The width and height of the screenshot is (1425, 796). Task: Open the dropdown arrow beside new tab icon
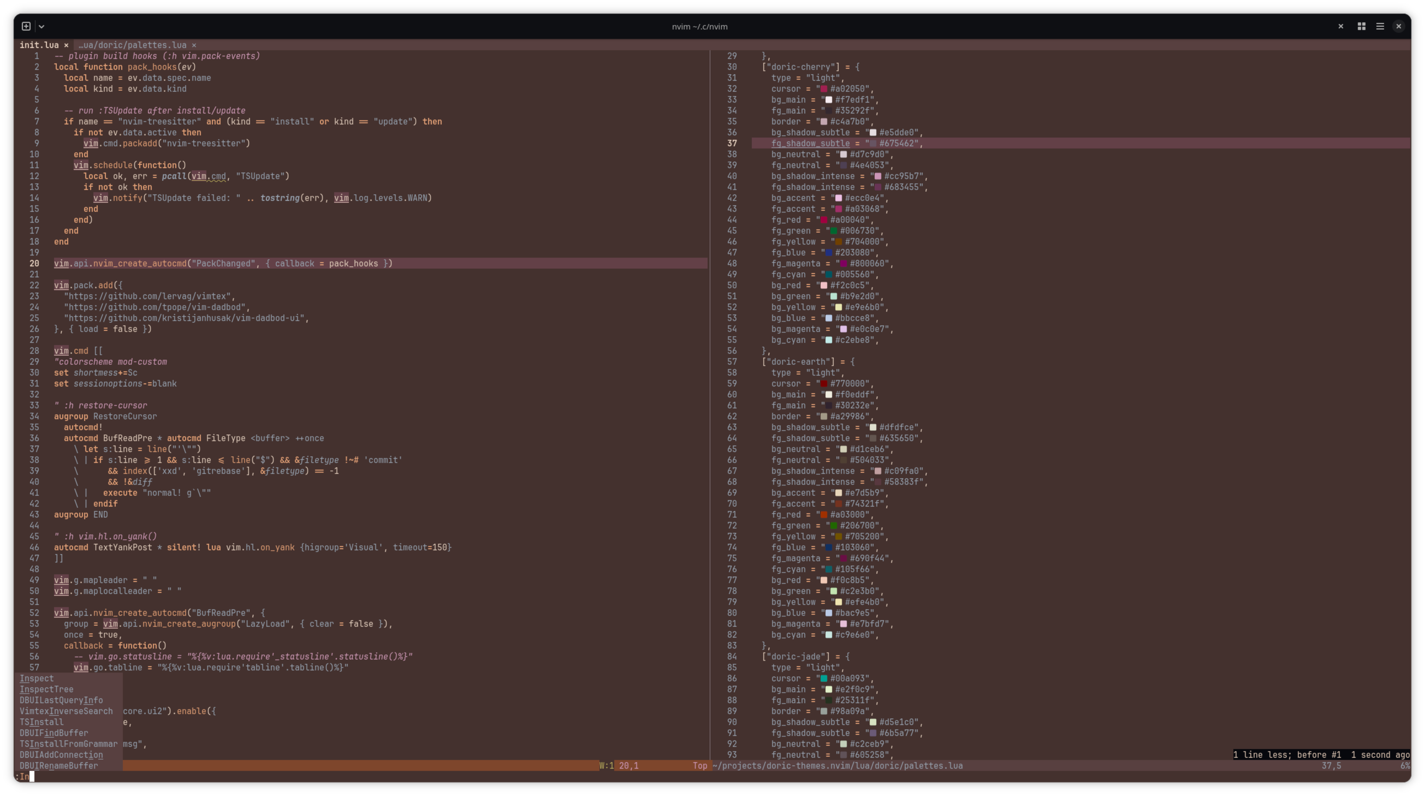pyautogui.click(x=41, y=26)
